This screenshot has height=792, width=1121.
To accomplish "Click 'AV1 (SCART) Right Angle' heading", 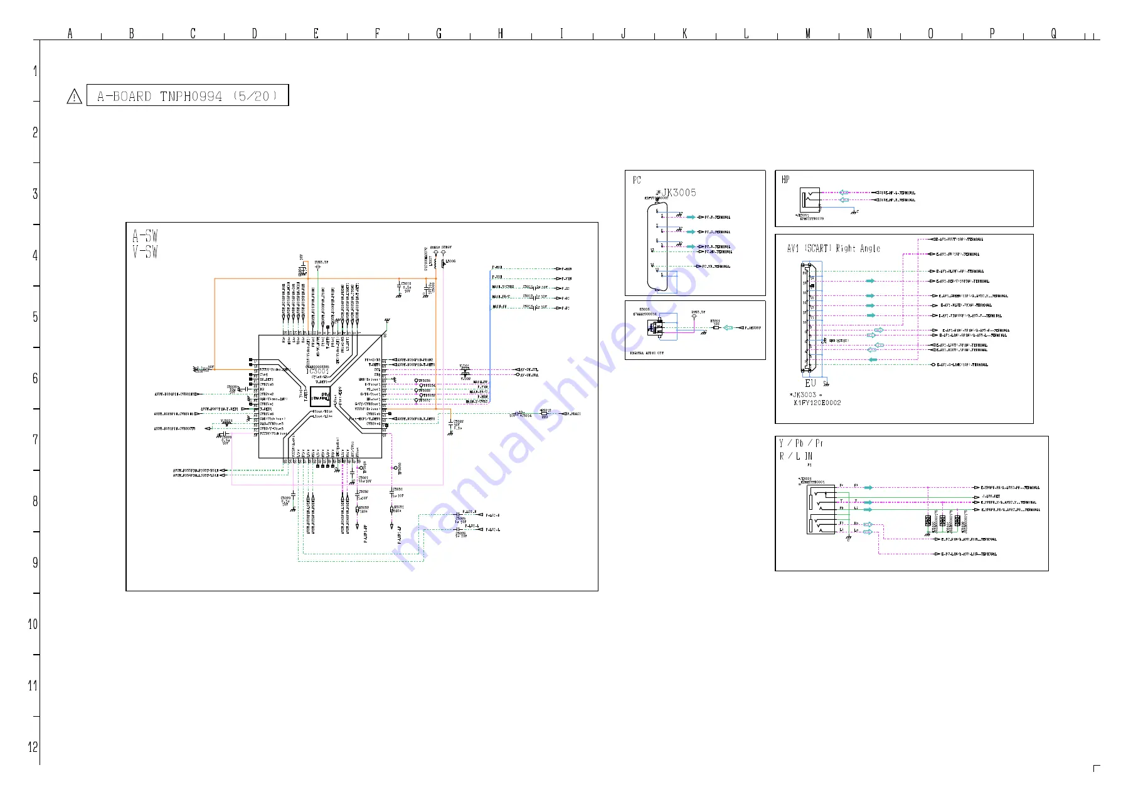I will click(834, 248).
